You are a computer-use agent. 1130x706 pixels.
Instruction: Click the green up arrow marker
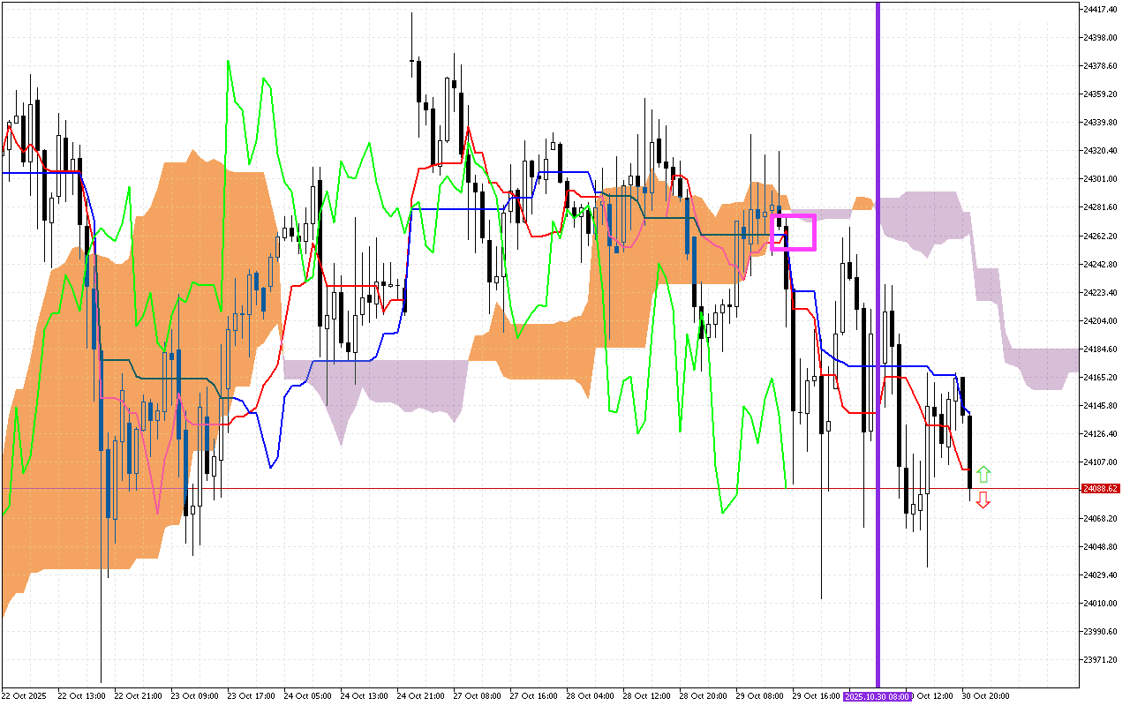pos(983,475)
